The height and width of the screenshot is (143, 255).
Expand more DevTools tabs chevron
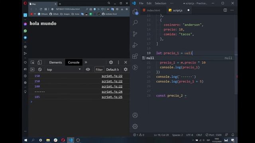coord(86,62)
